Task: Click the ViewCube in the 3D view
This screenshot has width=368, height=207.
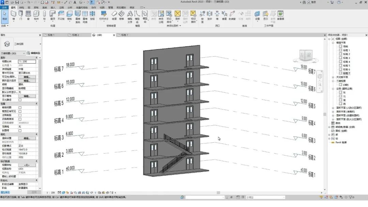Action: (305, 55)
